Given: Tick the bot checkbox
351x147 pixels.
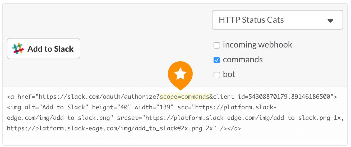Looking at the screenshot, I should click(217, 75).
